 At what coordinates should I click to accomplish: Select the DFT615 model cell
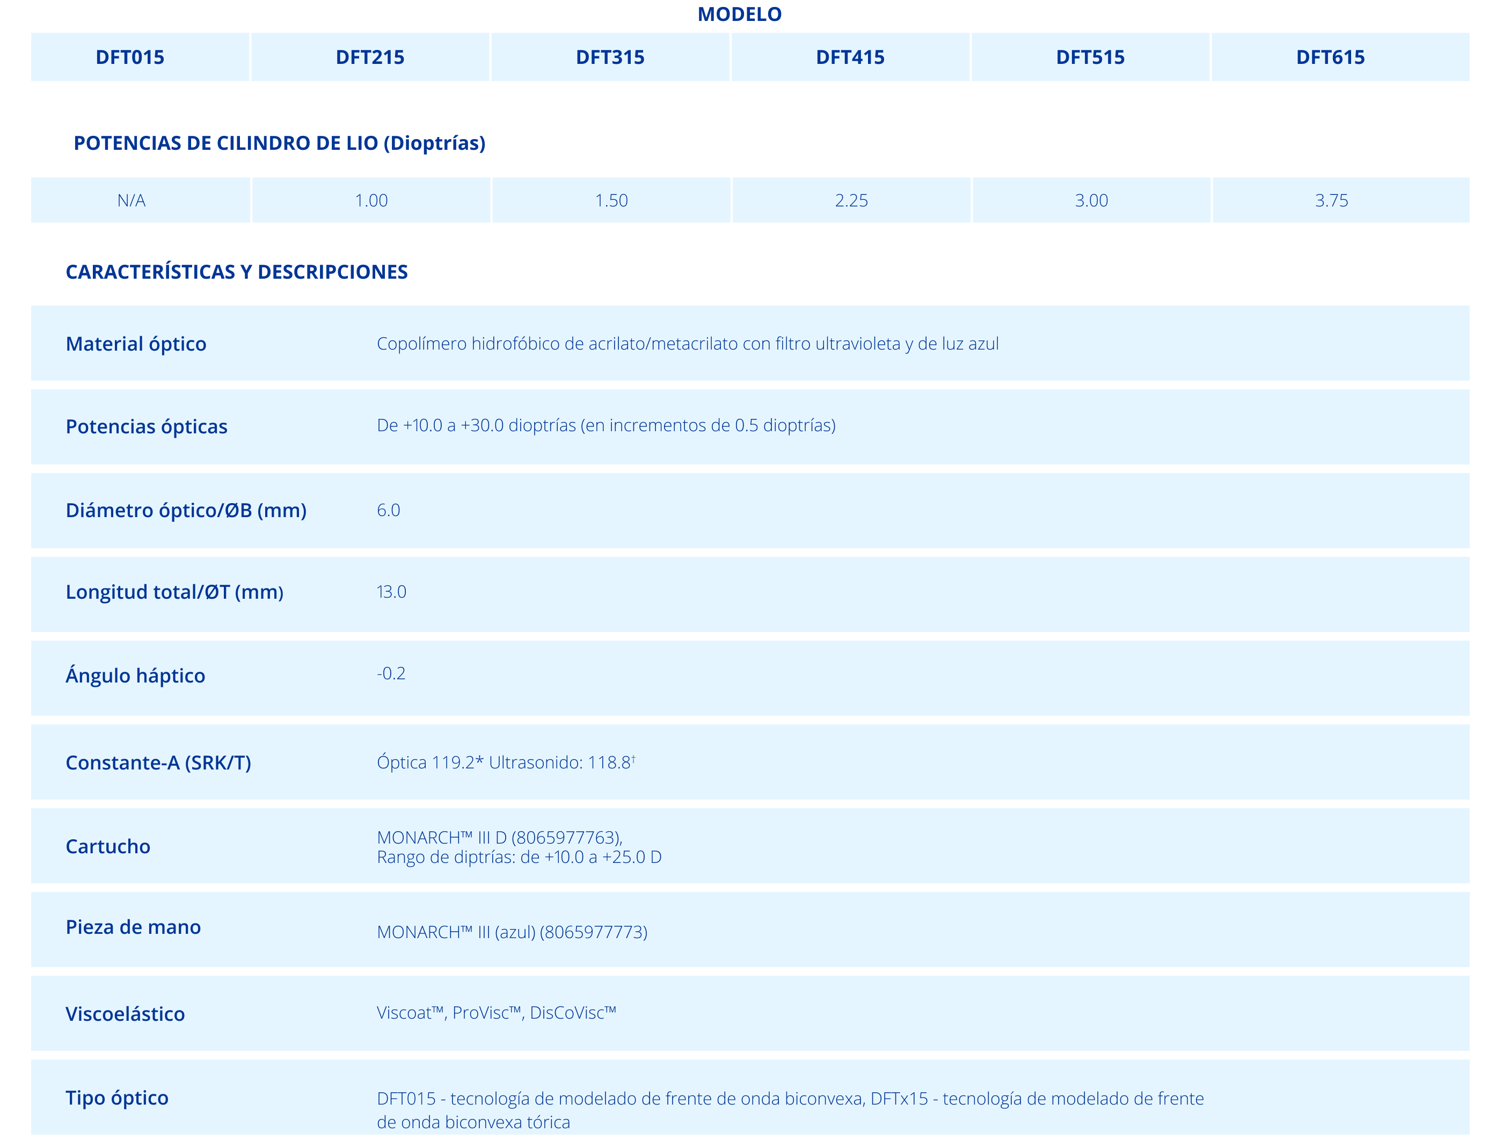tap(1341, 57)
